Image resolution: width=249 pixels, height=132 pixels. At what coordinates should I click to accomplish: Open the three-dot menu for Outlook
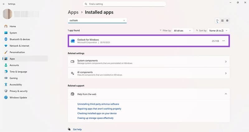[223, 41]
